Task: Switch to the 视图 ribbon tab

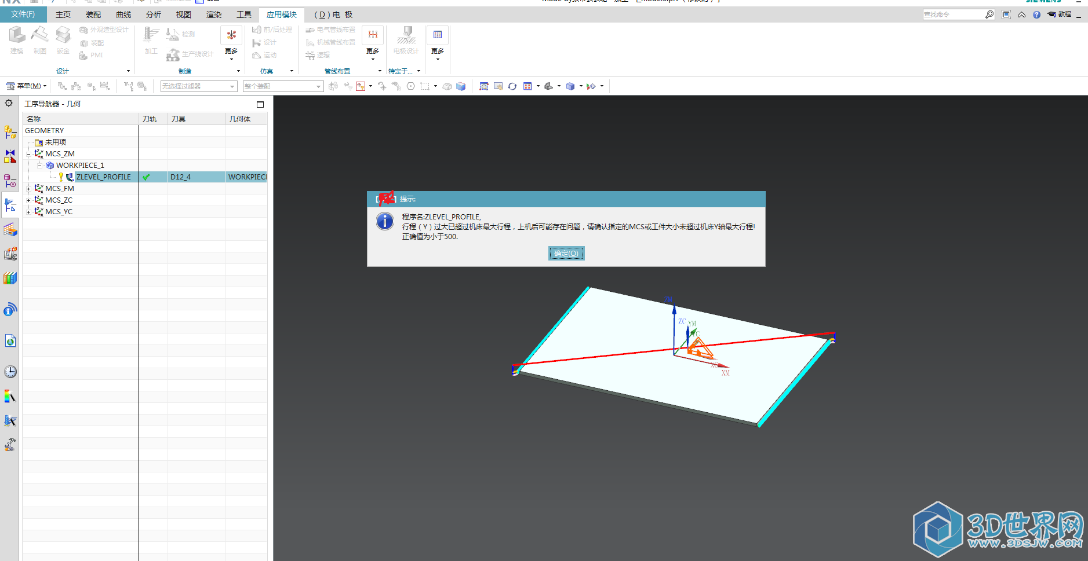Action: [184, 14]
